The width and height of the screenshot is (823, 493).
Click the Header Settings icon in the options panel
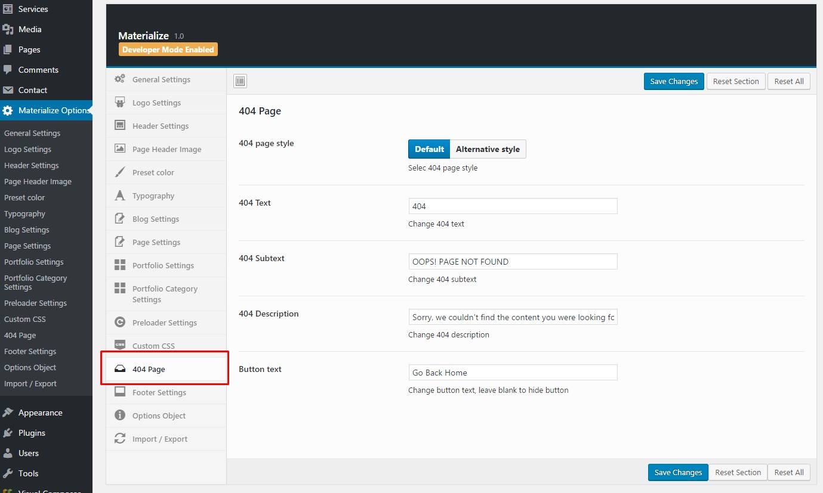(x=120, y=126)
